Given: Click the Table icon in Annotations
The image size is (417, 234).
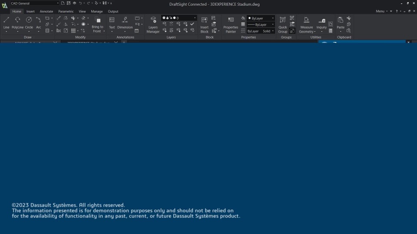Looking at the screenshot, I should point(137,31).
